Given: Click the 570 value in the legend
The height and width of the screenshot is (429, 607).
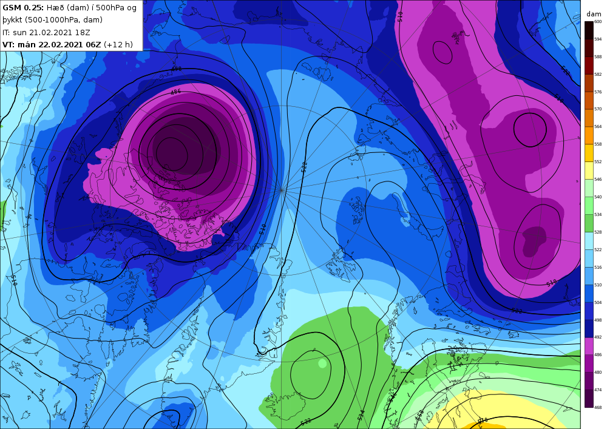Looking at the screenshot, I should click(598, 109).
